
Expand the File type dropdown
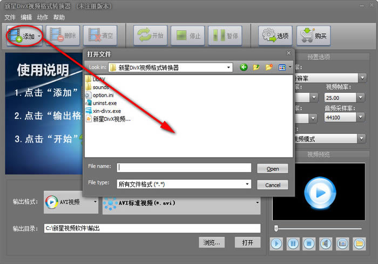click(x=247, y=184)
